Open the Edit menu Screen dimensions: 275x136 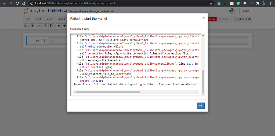coord(39,19)
